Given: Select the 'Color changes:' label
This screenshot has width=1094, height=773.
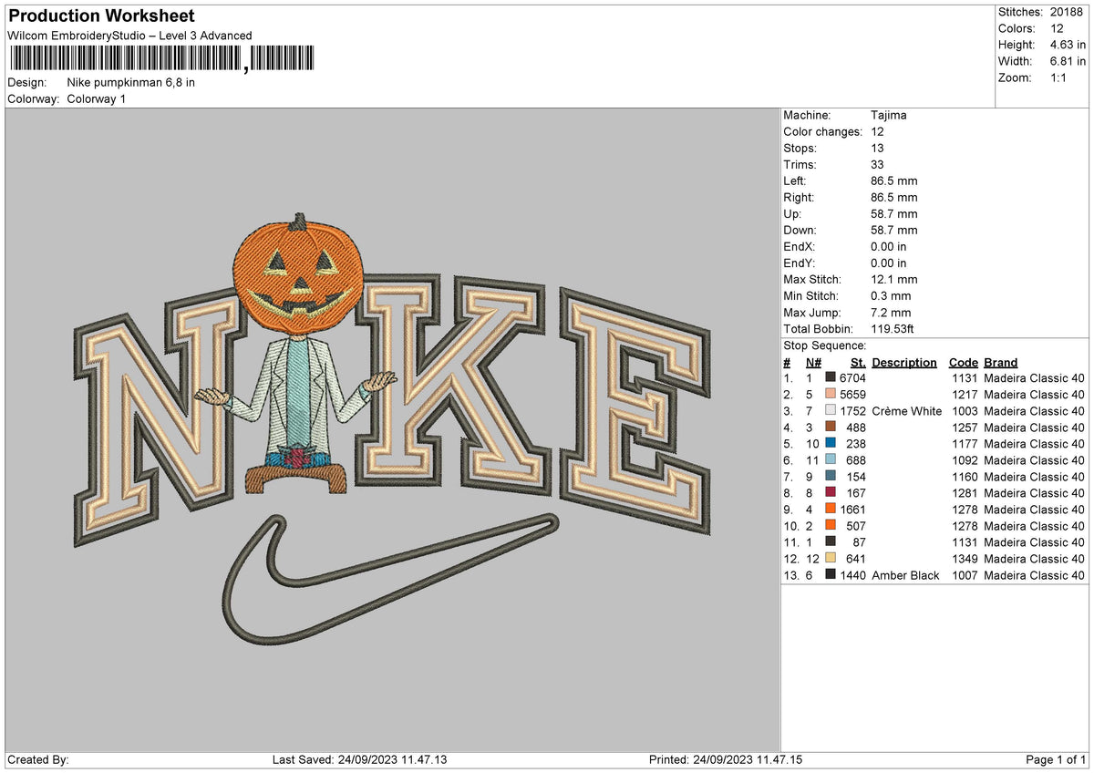Looking at the screenshot, I should (x=822, y=131).
